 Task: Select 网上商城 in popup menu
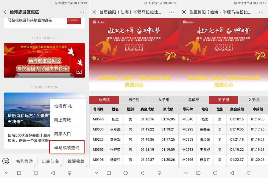tap(68, 120)
